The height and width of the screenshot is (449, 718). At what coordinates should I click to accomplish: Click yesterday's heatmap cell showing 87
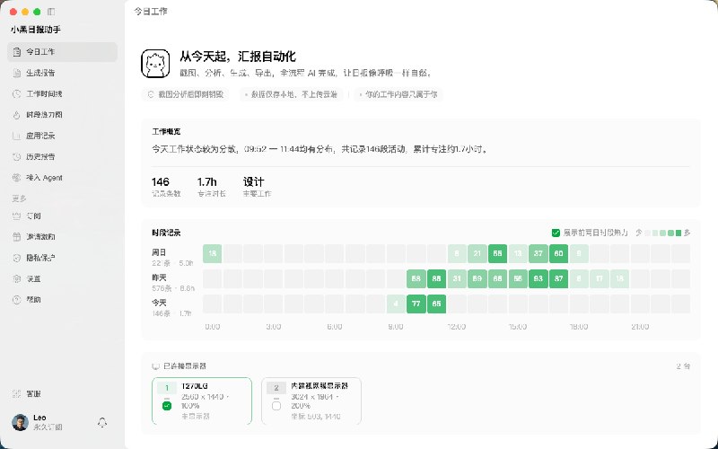coord(558,278)
